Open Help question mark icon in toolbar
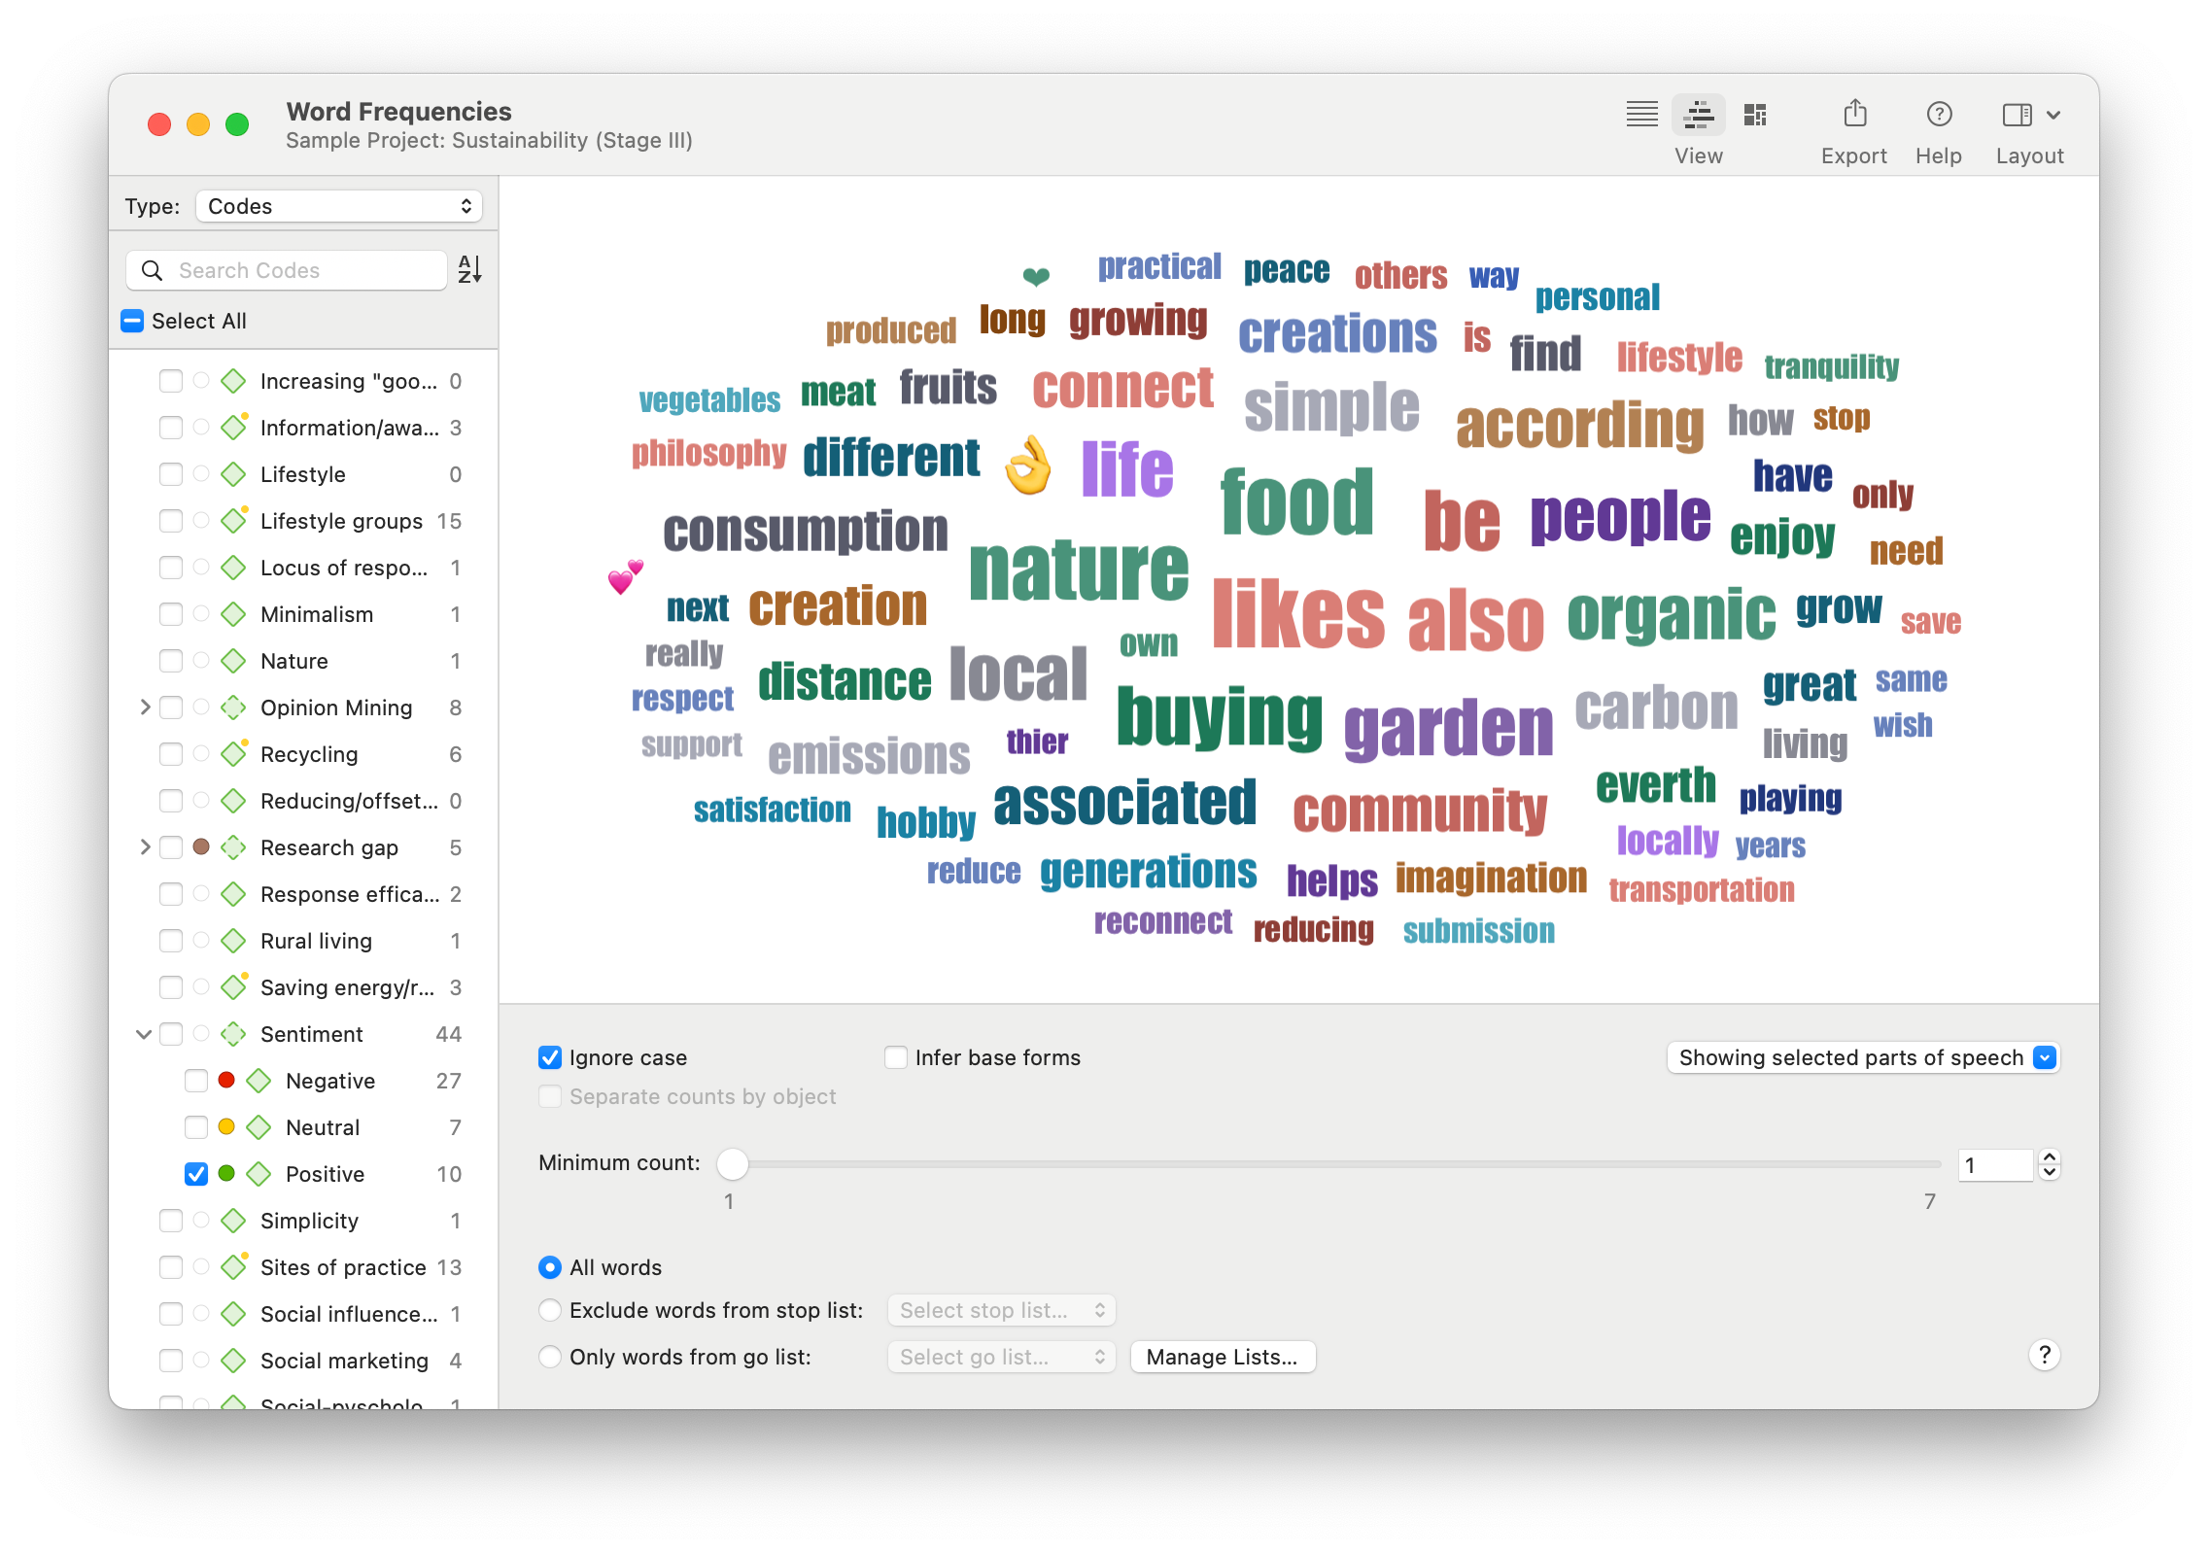This screenshot has height=1553, width=2208. coord(1939,115)
